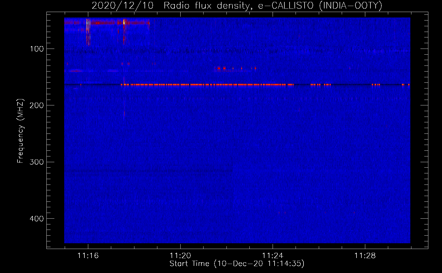Image resolution: width=442 pixels, height=273 pixels.
Task: Click the 'Start Time (10-Dec-20 11:14:35)' label
Action: pyautogui.click(x=237, y=264)
